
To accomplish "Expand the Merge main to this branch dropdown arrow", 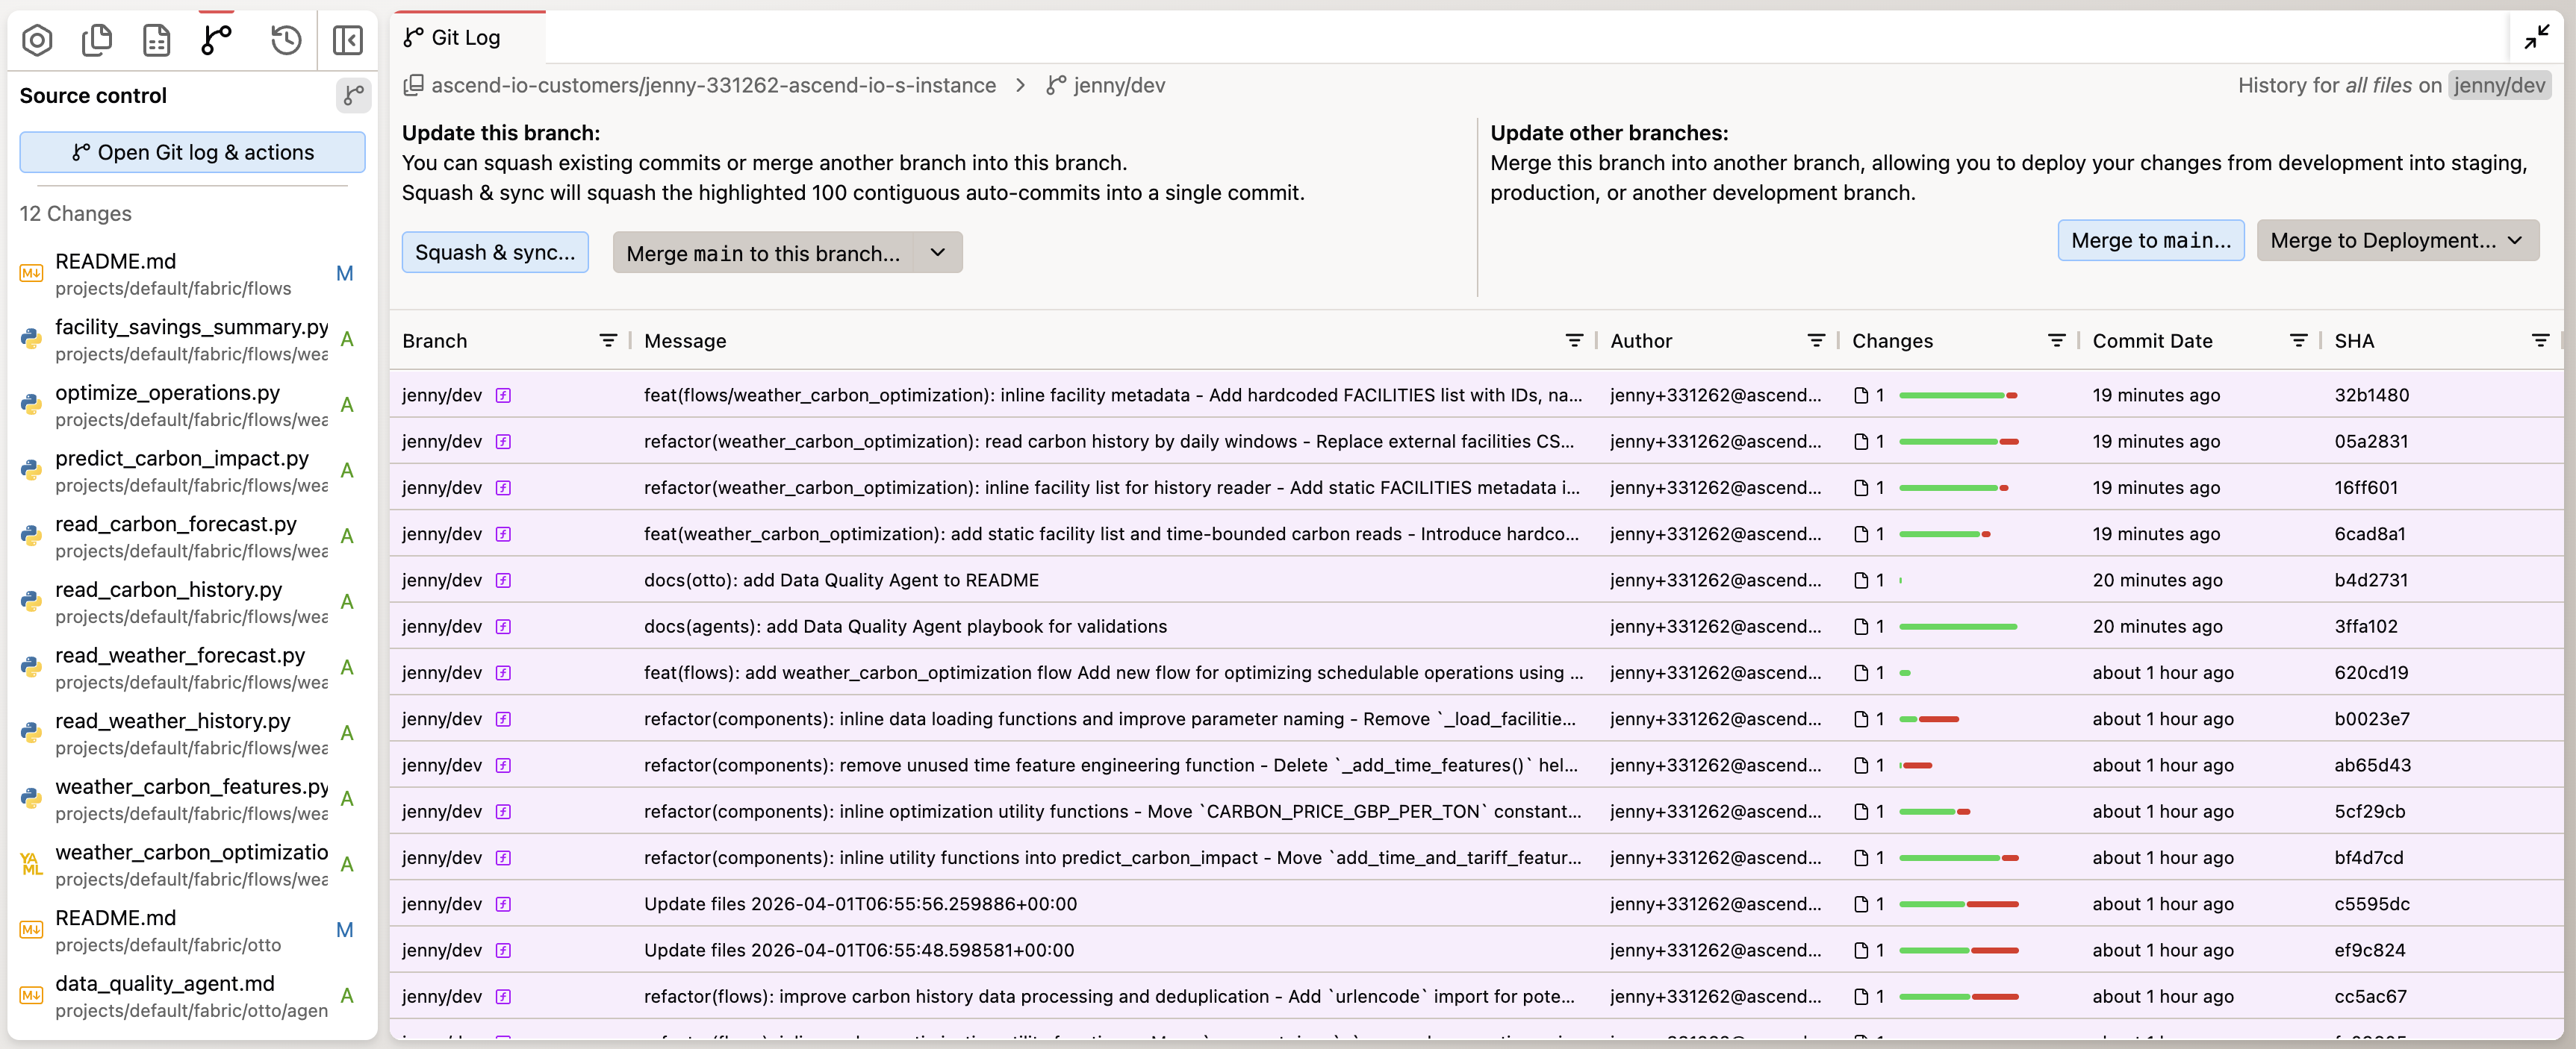I will [937, 253].
